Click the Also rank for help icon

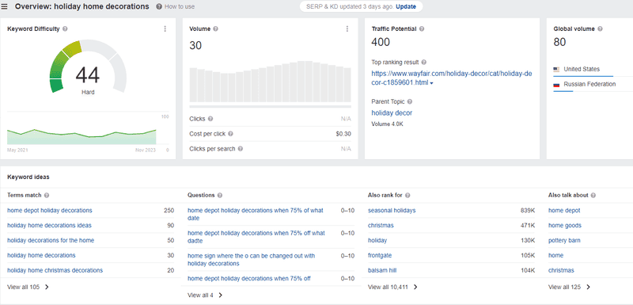pos(407,195)
